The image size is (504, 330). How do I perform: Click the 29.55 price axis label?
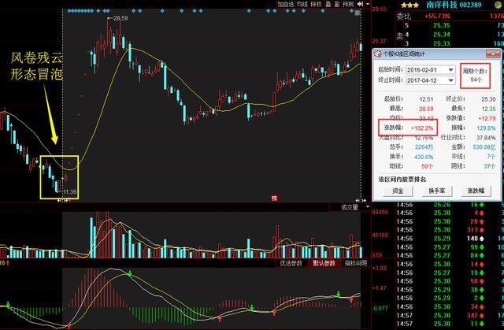[380, 9]
